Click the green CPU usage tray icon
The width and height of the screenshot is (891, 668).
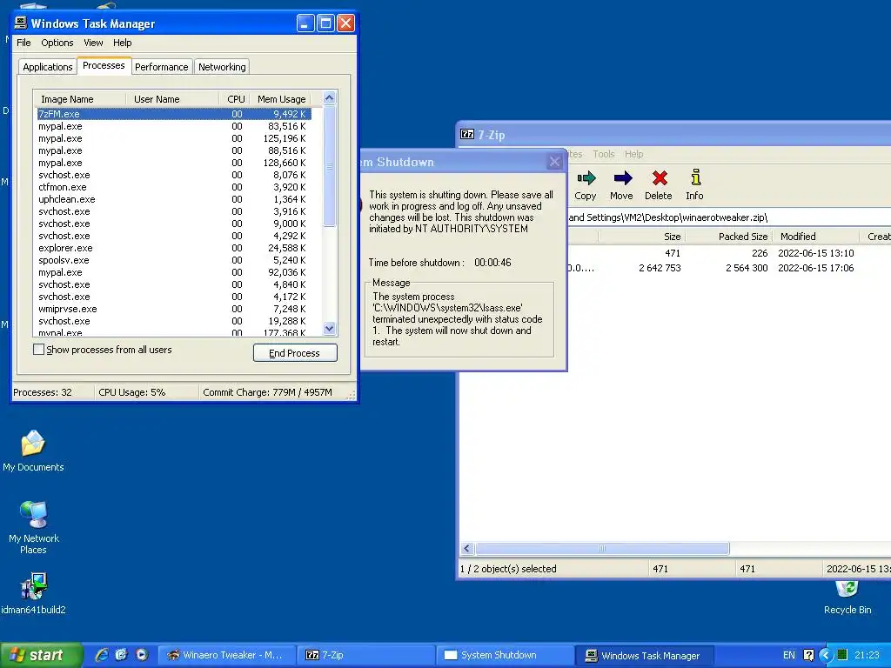click(842, 655)
